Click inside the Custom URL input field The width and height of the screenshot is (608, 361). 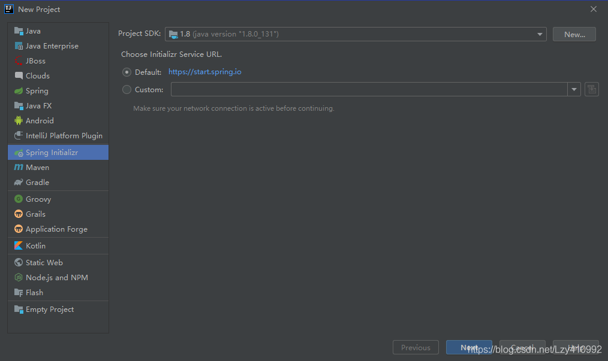point(369,89)
